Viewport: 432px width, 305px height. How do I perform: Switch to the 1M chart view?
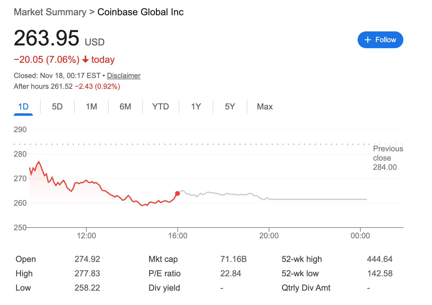coord(91,106)
